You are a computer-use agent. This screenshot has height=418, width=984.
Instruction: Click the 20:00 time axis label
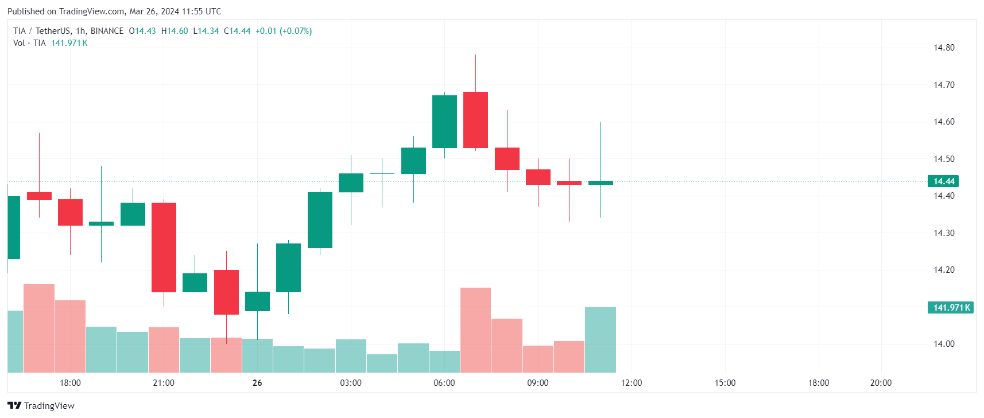[x=881, y=383]
